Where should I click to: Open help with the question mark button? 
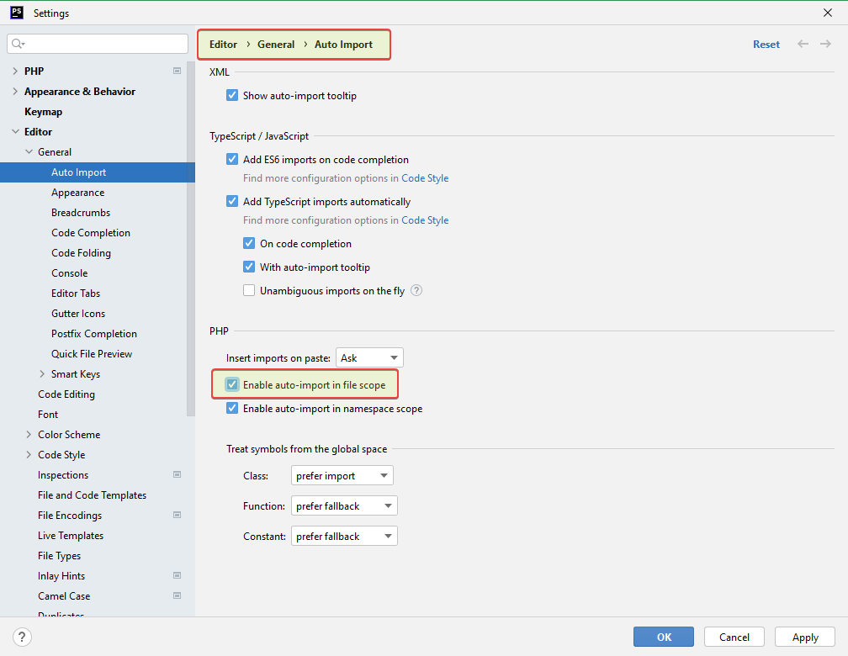coord(22,637)
